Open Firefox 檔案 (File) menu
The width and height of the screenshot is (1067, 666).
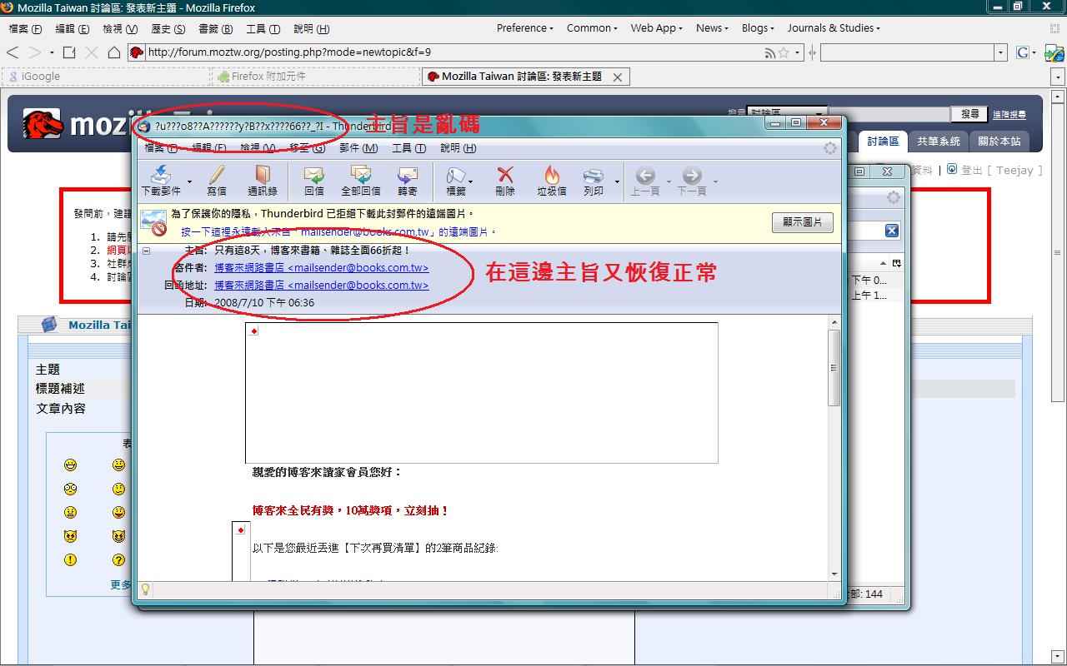(25, 29)
